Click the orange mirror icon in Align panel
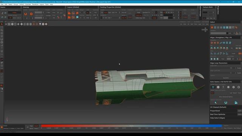 (240, 54)
